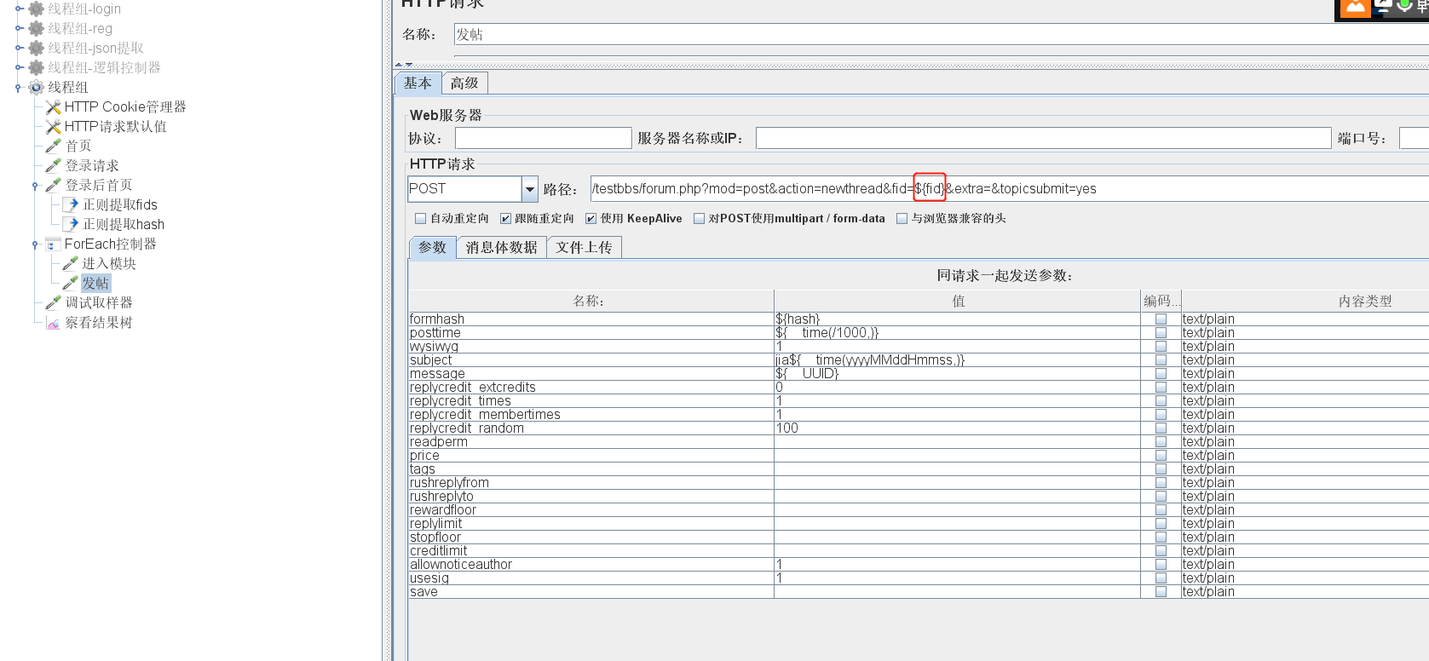Click the gear icon of 线程组-逻辑控制器
The height and width of the screenshot is (661, 1429).
point(36,67)
